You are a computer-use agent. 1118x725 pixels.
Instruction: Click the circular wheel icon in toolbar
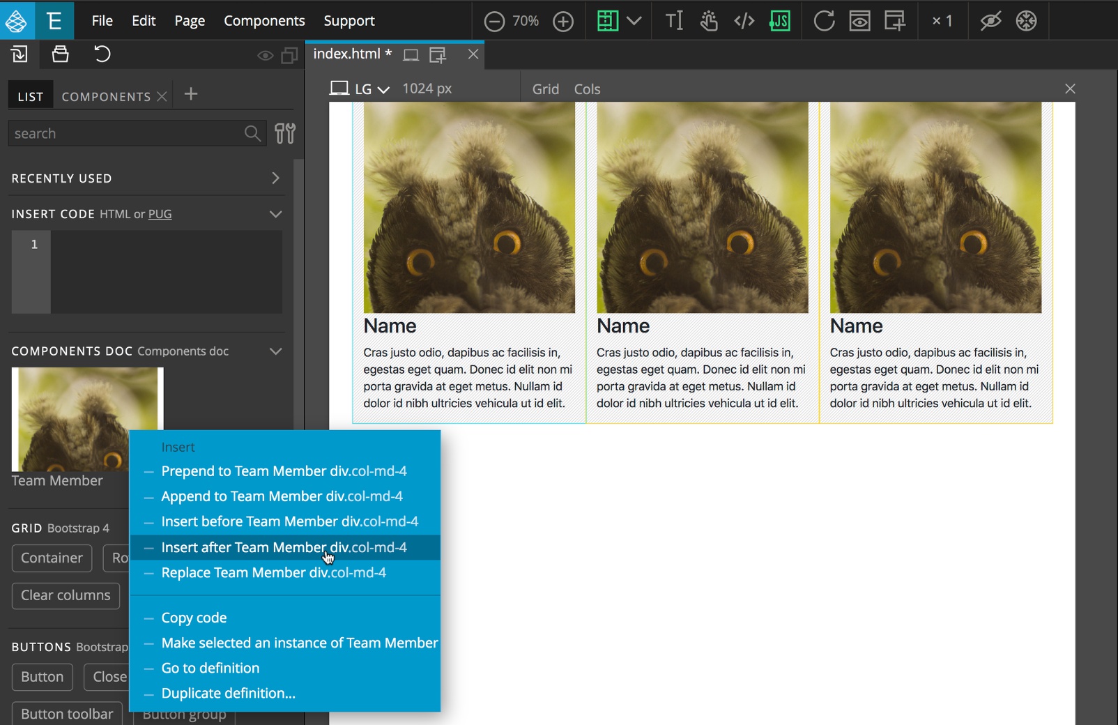pos(1027,21)
